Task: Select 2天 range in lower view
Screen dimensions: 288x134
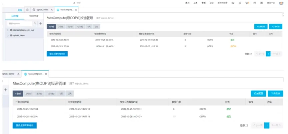Action: [x=70, y=94]
